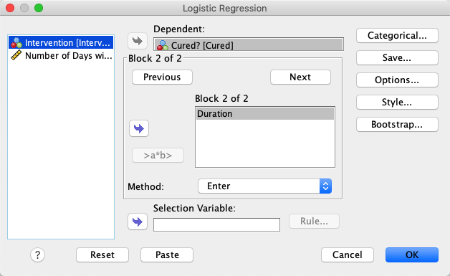The height and width of the screenshot is (276, 450).
Task: Confirm with the OK button
Action: point(412,254)
